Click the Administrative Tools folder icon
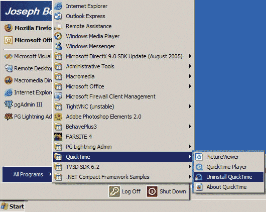This screenshot has height=212, width=266. (58, 66)
